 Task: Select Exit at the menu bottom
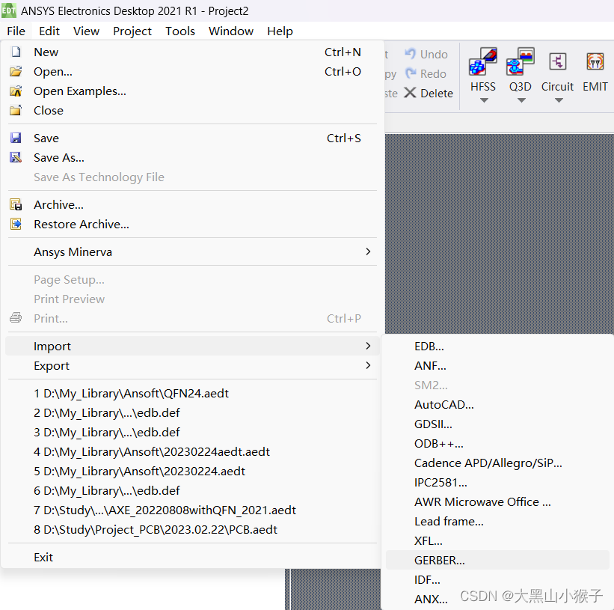click(x=192, y=557)
